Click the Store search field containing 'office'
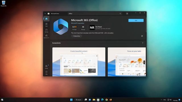This screenshot has width=182, height=102. click(95, 14)
